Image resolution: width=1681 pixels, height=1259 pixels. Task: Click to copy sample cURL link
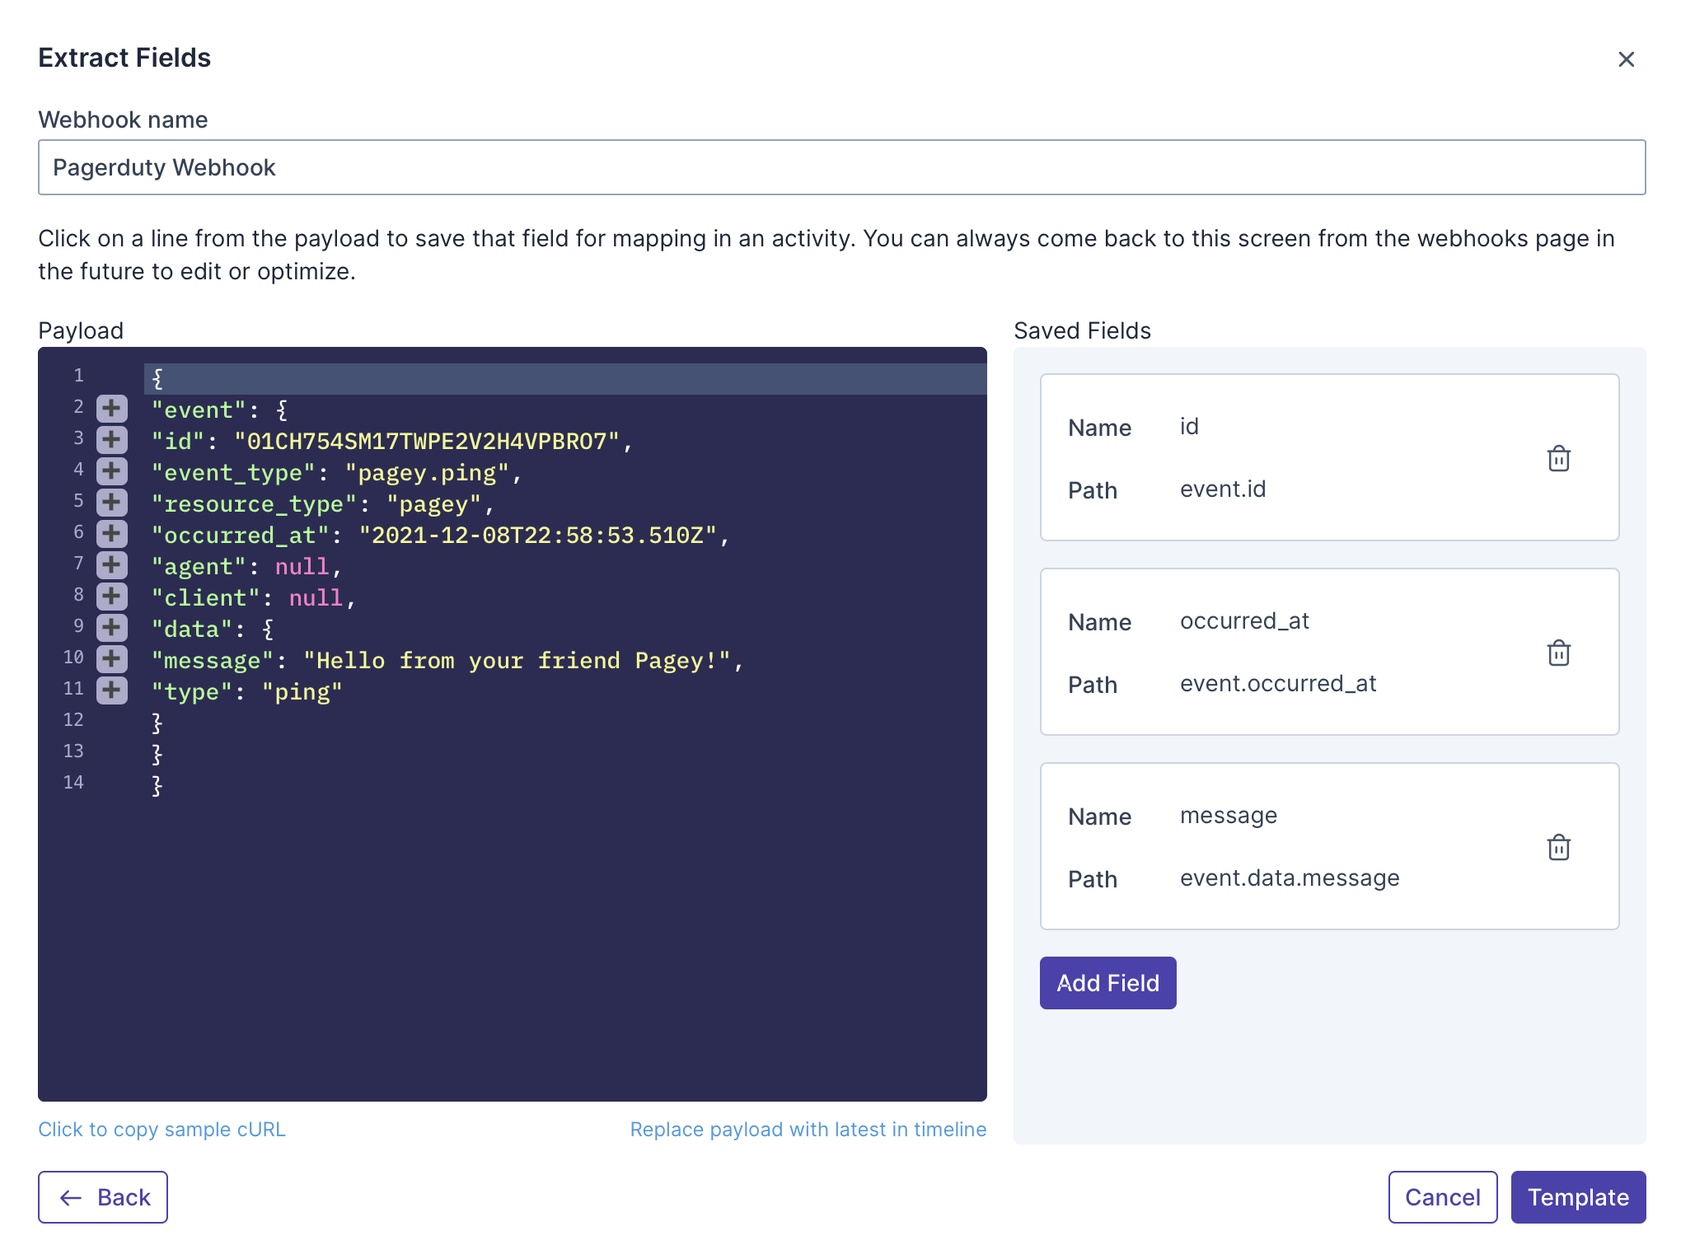tap(162, 1129)
